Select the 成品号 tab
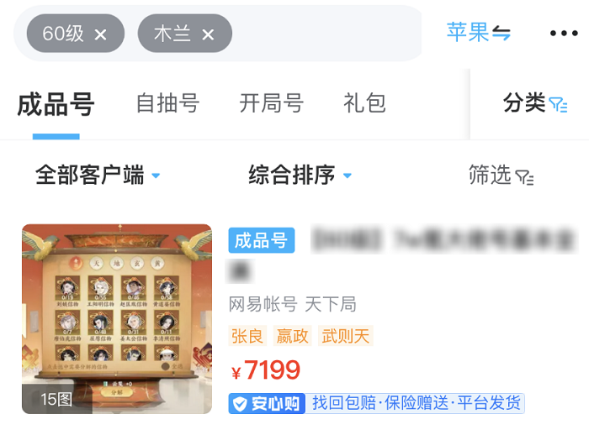This screenshot has width=589, height=435. (x=56, y=104)
